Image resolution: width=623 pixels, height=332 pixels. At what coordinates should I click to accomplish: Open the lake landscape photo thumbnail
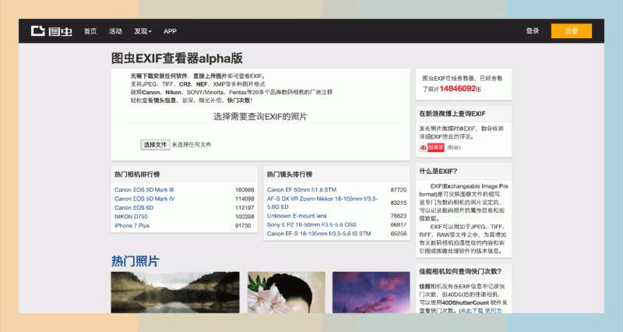click(175, 292)
